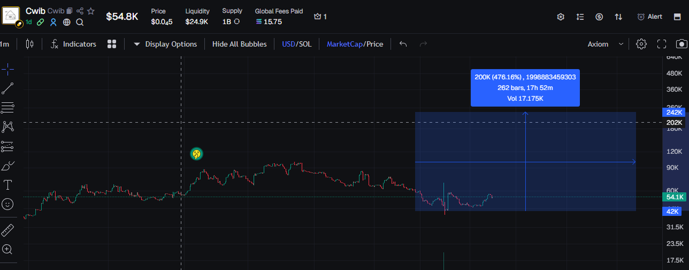Switch currency to SOL
The height and width of the screenshot is (270, 689).
pyautogui.click(x=305, y=44)
